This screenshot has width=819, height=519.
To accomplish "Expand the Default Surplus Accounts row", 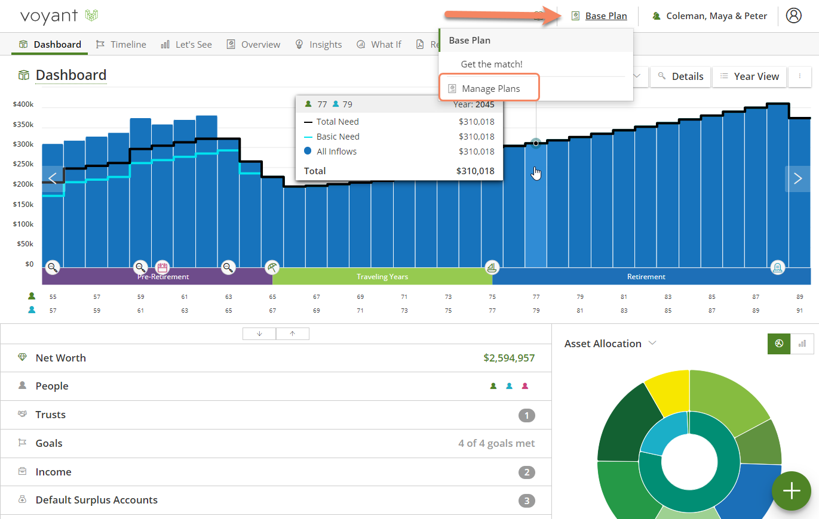I will click(x=276, y=500).
